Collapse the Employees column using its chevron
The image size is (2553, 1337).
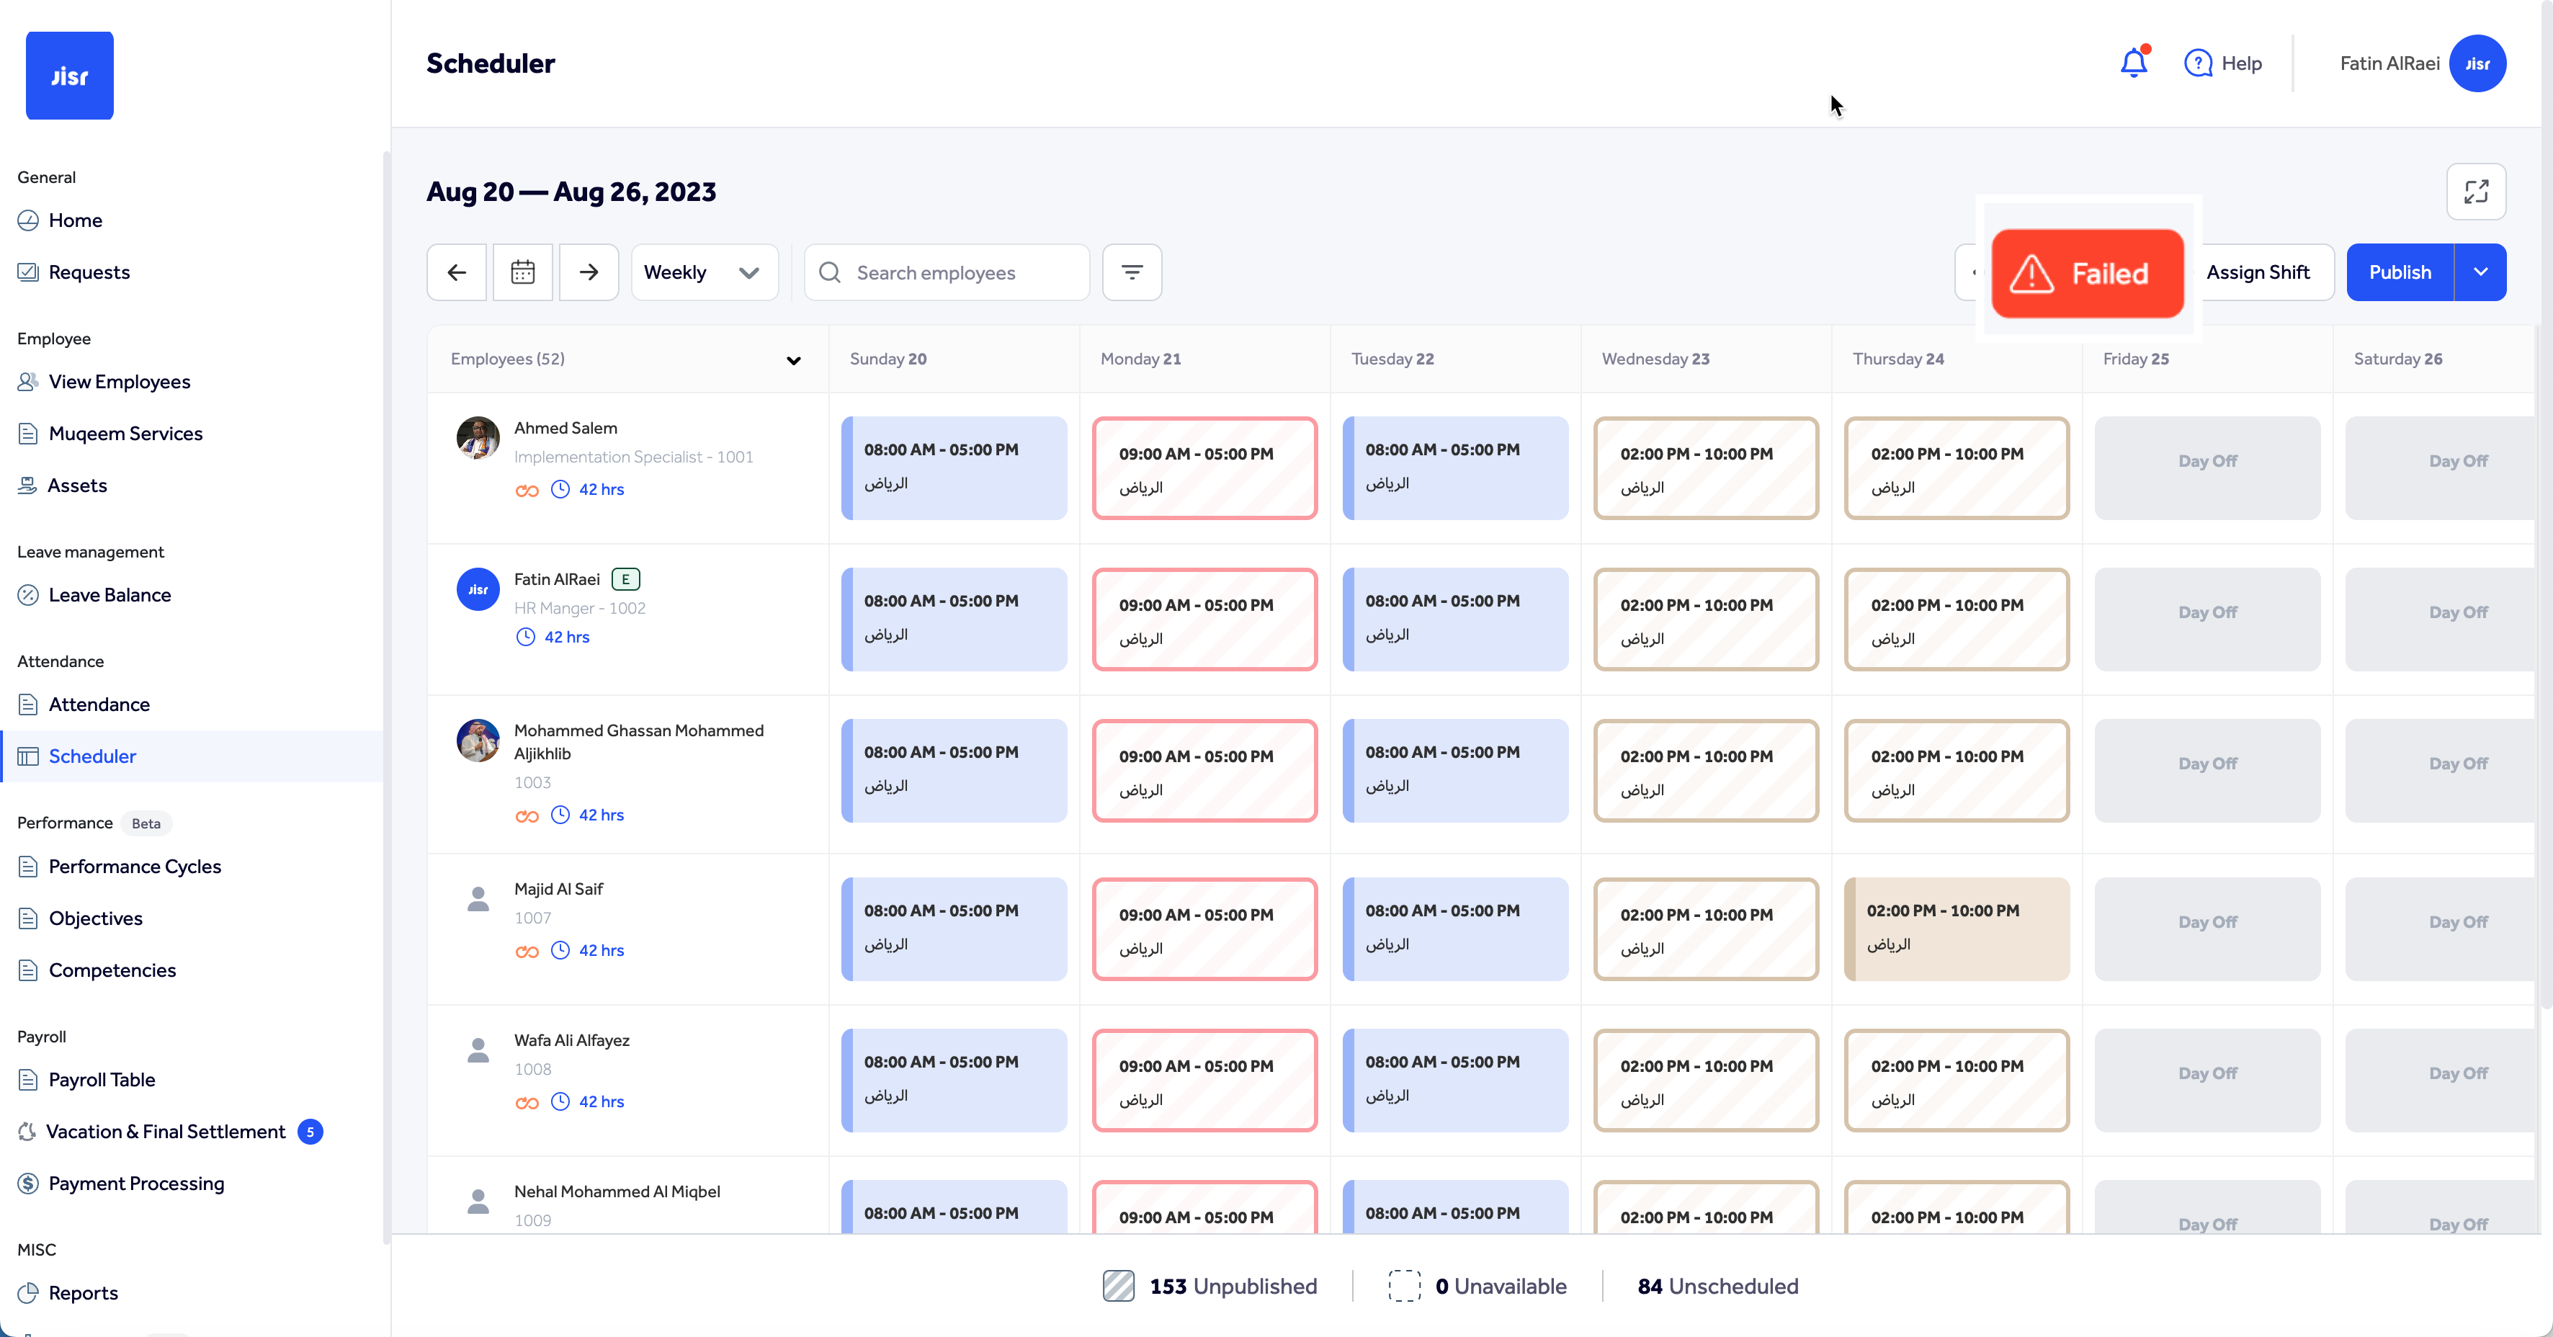click(x=793, y=361)
